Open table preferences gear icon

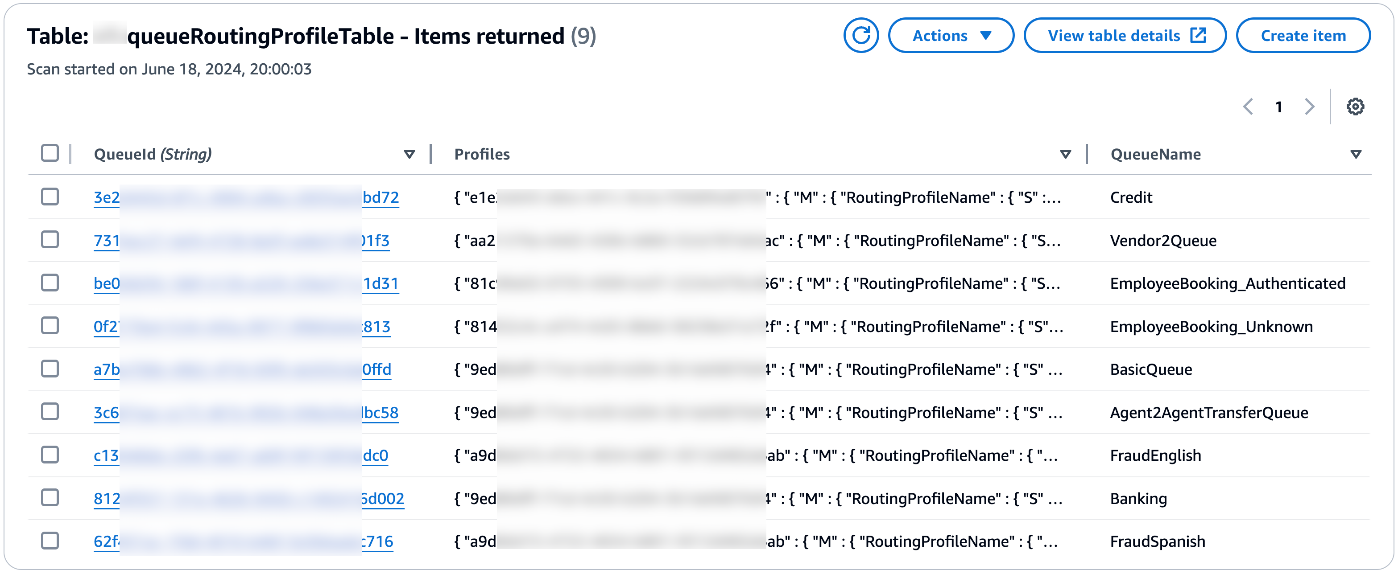point(1355,107)
